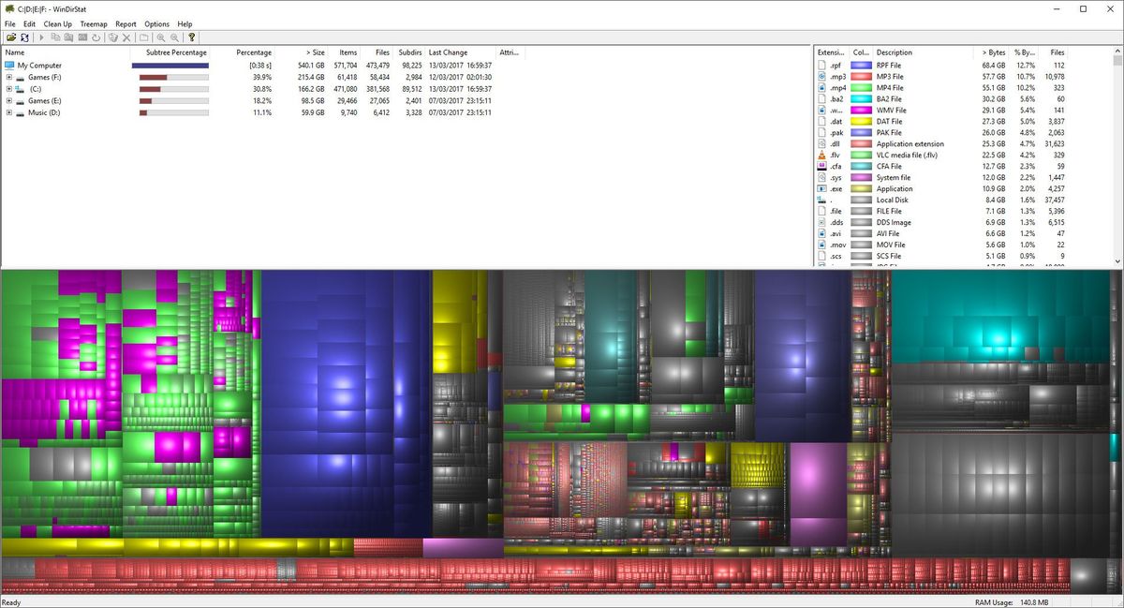This screenshot has width=1124, height=608.
Task: Click the Help question mark toolbar icon
Action: tap(191, 37)
